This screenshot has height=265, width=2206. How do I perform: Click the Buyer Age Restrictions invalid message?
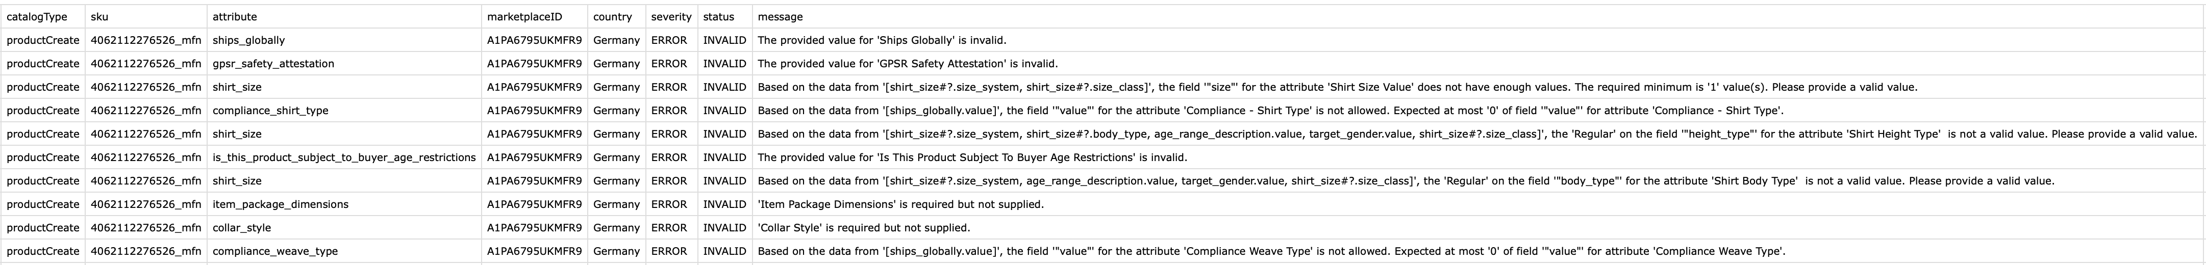(972, 158)
